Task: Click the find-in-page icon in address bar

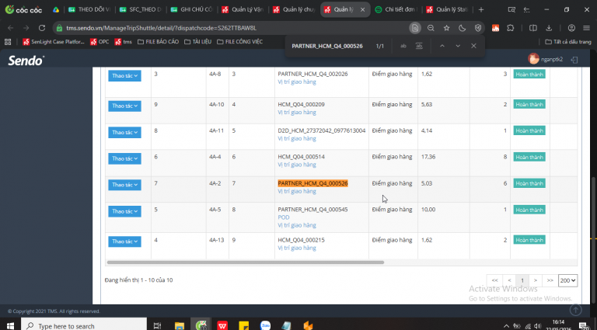Action: (415, 28)
